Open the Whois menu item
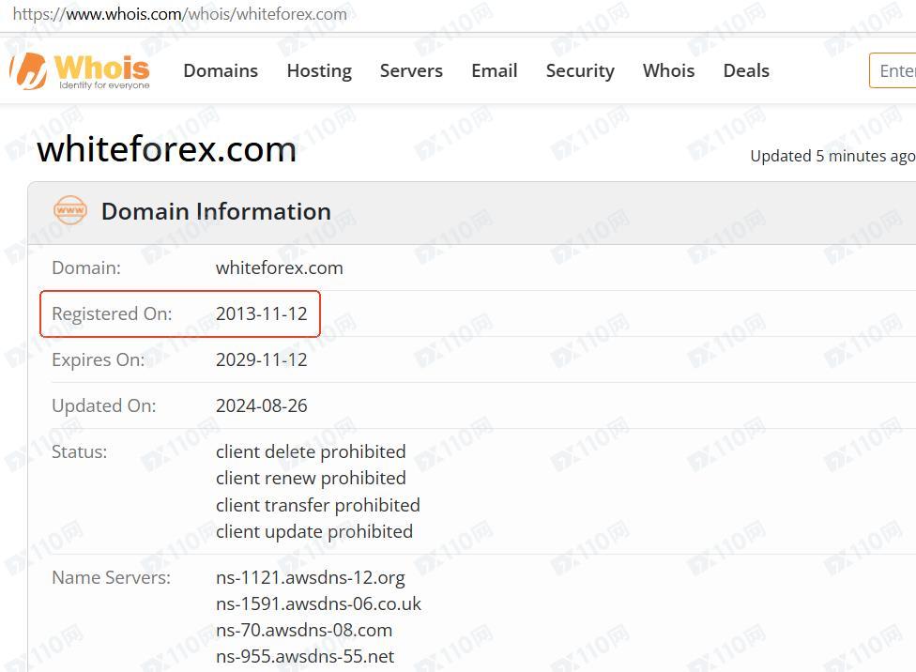Viewport: 916px width, 672px height. click(x=668, y=70)
